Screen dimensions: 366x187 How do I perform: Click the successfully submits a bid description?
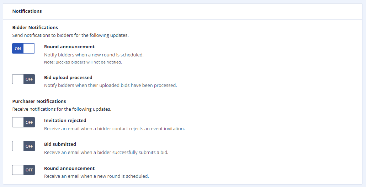click(106, 153)
